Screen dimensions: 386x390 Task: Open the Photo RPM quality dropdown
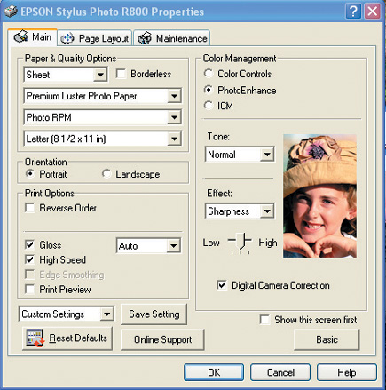tap(102, 117)
